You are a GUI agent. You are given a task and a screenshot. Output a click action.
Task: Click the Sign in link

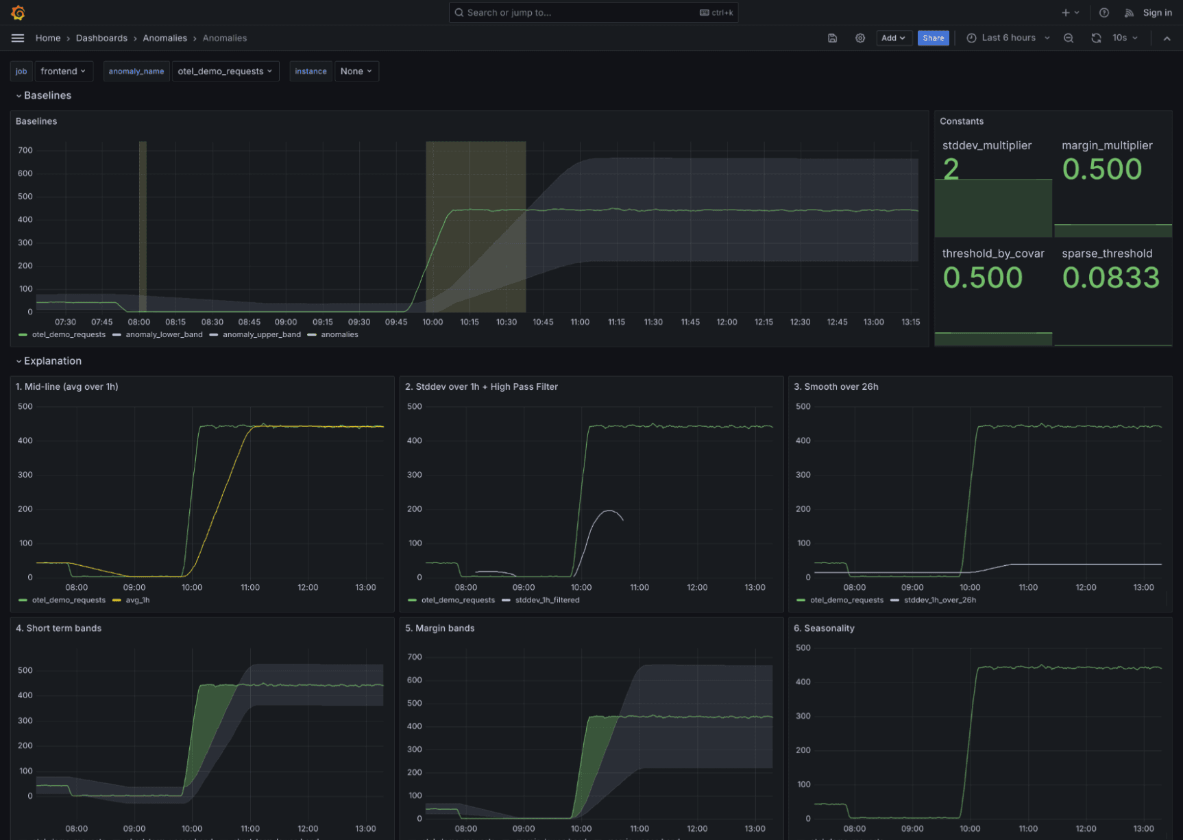tap(1158, 12)
